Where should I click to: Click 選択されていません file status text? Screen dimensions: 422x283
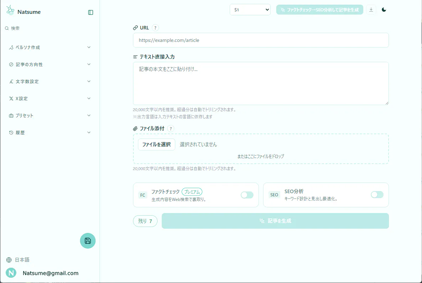[198, 145]
